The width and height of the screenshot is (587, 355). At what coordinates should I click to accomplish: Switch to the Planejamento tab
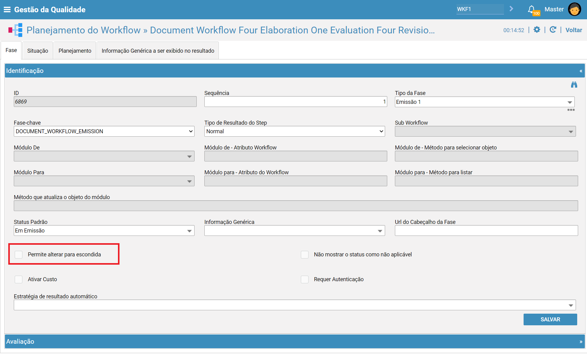75,51
